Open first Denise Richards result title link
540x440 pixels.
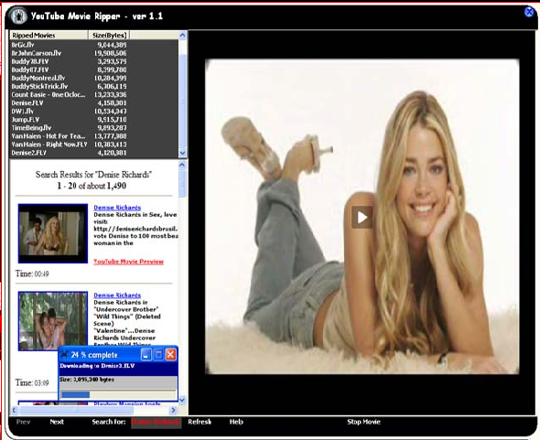117,208
